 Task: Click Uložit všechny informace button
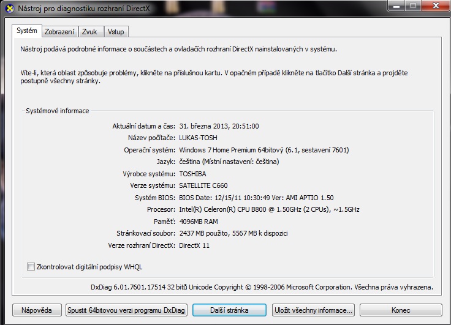pyautogui.click(x=313, y=310)
